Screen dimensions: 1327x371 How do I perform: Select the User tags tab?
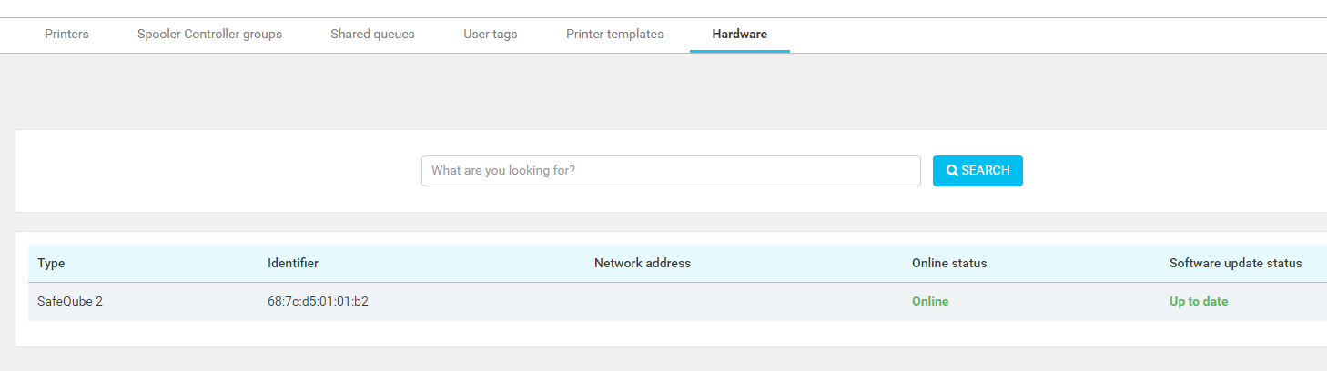coord(490,35)
